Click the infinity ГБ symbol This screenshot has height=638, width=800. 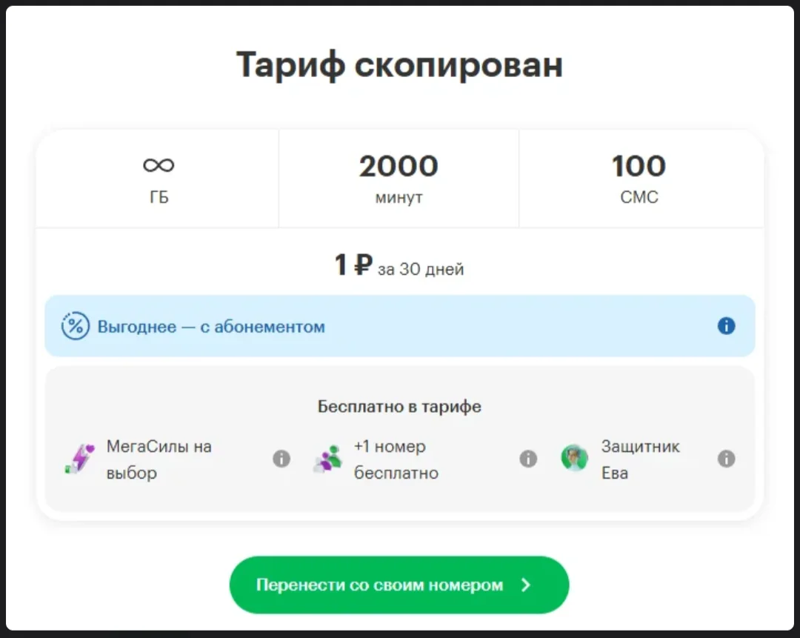click(159, 165)
